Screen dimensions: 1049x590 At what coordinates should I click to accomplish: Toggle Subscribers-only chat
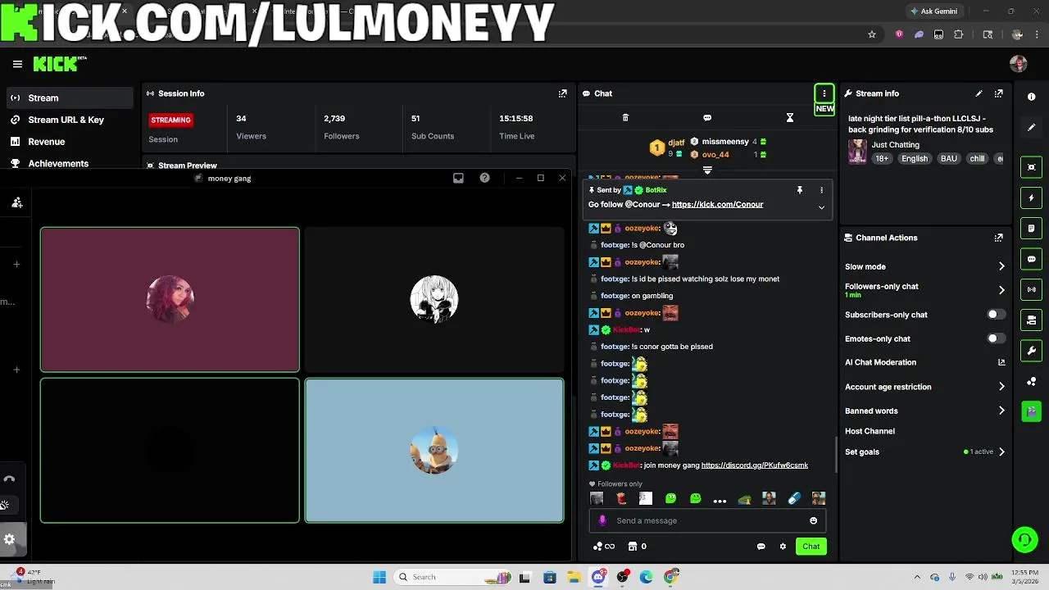(x=995, y=315)
